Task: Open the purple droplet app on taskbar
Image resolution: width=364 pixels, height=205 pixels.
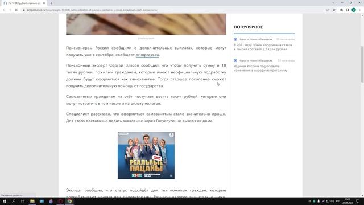Action: click(51, 201)
